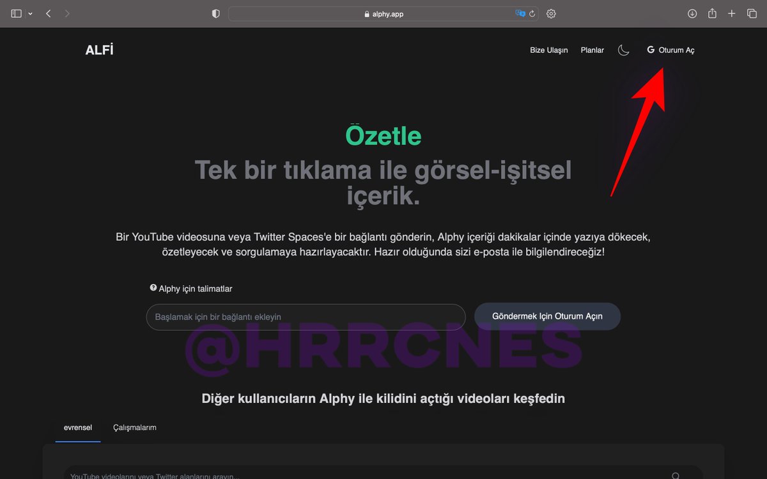Click the Google G icon
The width and height of the screenshot is (767, 479).
coord(651,50)
